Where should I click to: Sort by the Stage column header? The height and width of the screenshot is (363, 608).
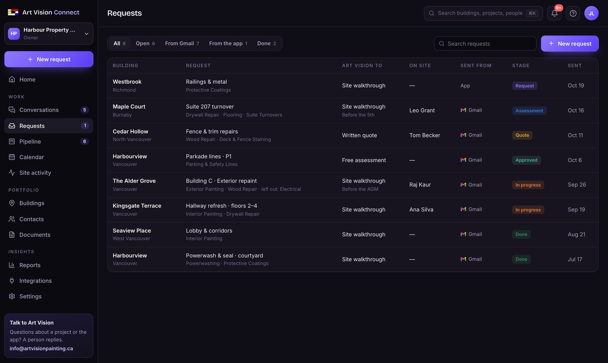(x=521, y=66)
